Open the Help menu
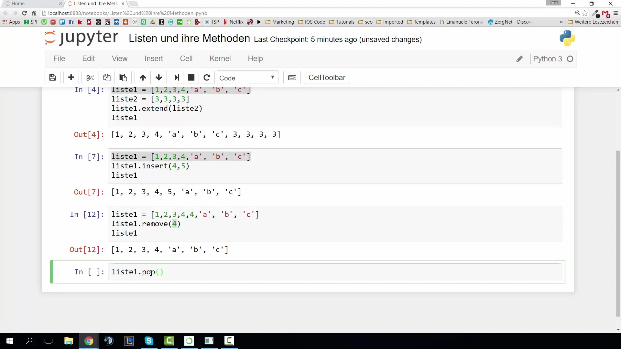Viewport: 621px width, 349px height. [x=255, y=58]
